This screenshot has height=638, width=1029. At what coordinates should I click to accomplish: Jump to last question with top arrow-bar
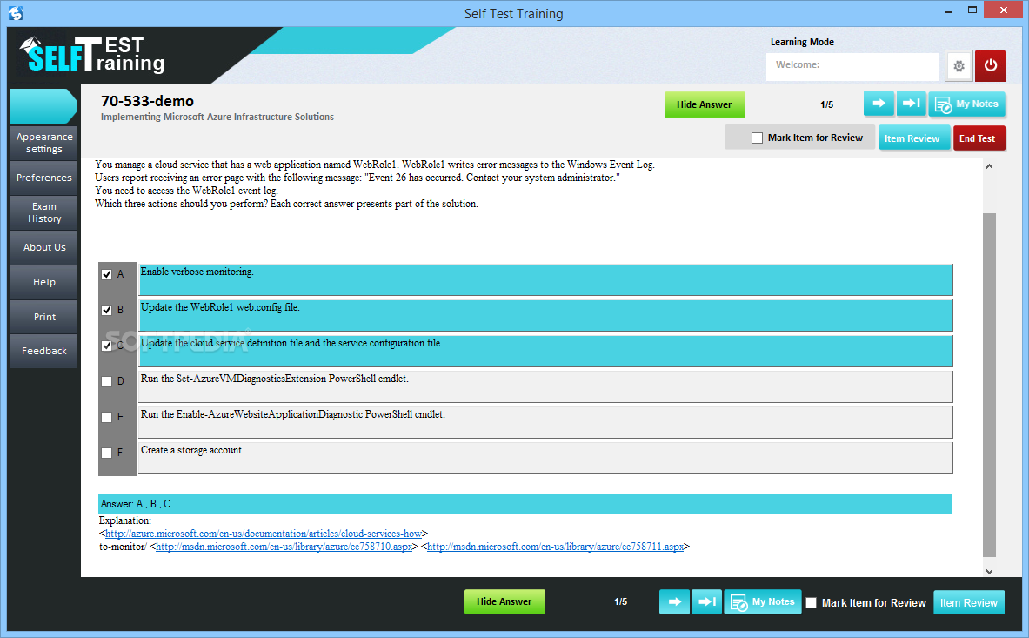coord(911,104)
